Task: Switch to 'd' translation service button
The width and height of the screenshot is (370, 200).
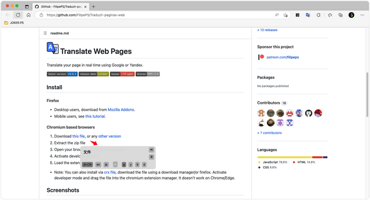Action: 144,165
